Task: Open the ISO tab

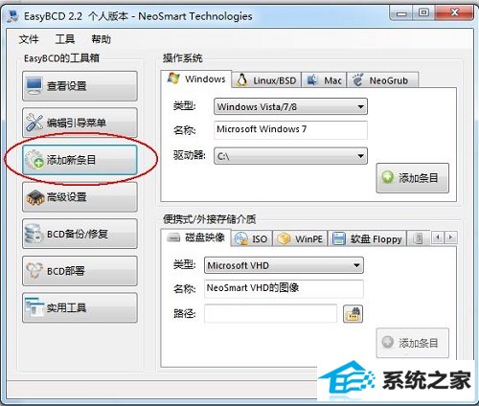Action: 251,238
